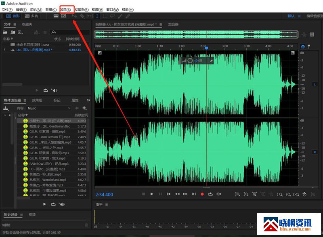Click the red Record button
The height and width of the screenshot is (237, 323).
pyautogui.click(x=202, y=194)
